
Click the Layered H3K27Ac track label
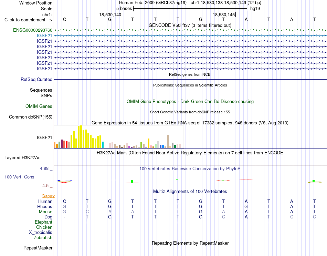[x=22, y=158]
